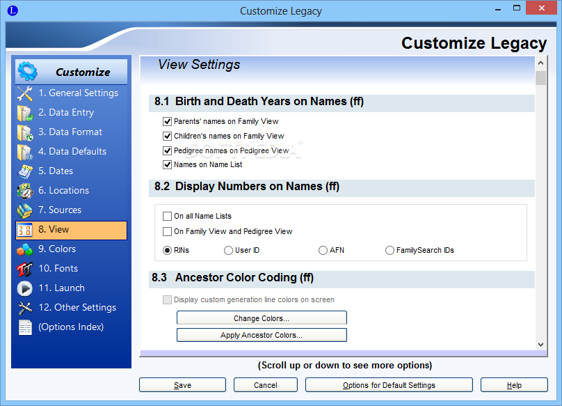Image resolution: width=562 pixels, height=406 pixels.
Task: Click the Data Entry folder icon
Action: pyautogui.click(x=25, y=113)
